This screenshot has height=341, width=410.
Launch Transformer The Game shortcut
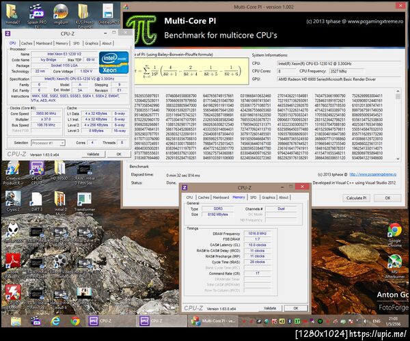coord(85,204)
